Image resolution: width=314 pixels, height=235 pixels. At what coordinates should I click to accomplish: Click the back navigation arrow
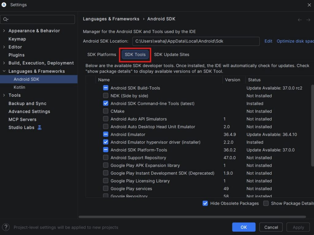(x=300, y=20)
